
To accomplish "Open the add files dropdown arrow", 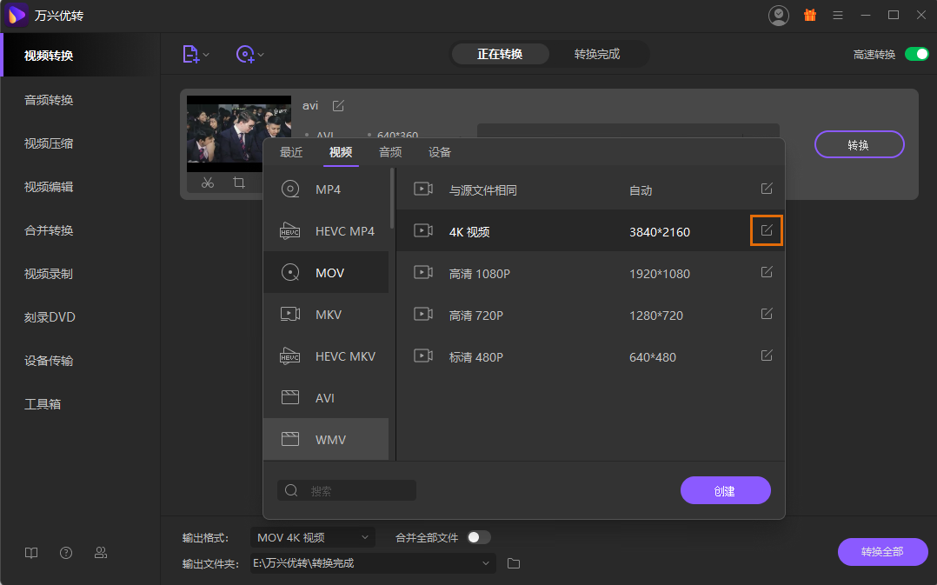I will coord(205,54).
